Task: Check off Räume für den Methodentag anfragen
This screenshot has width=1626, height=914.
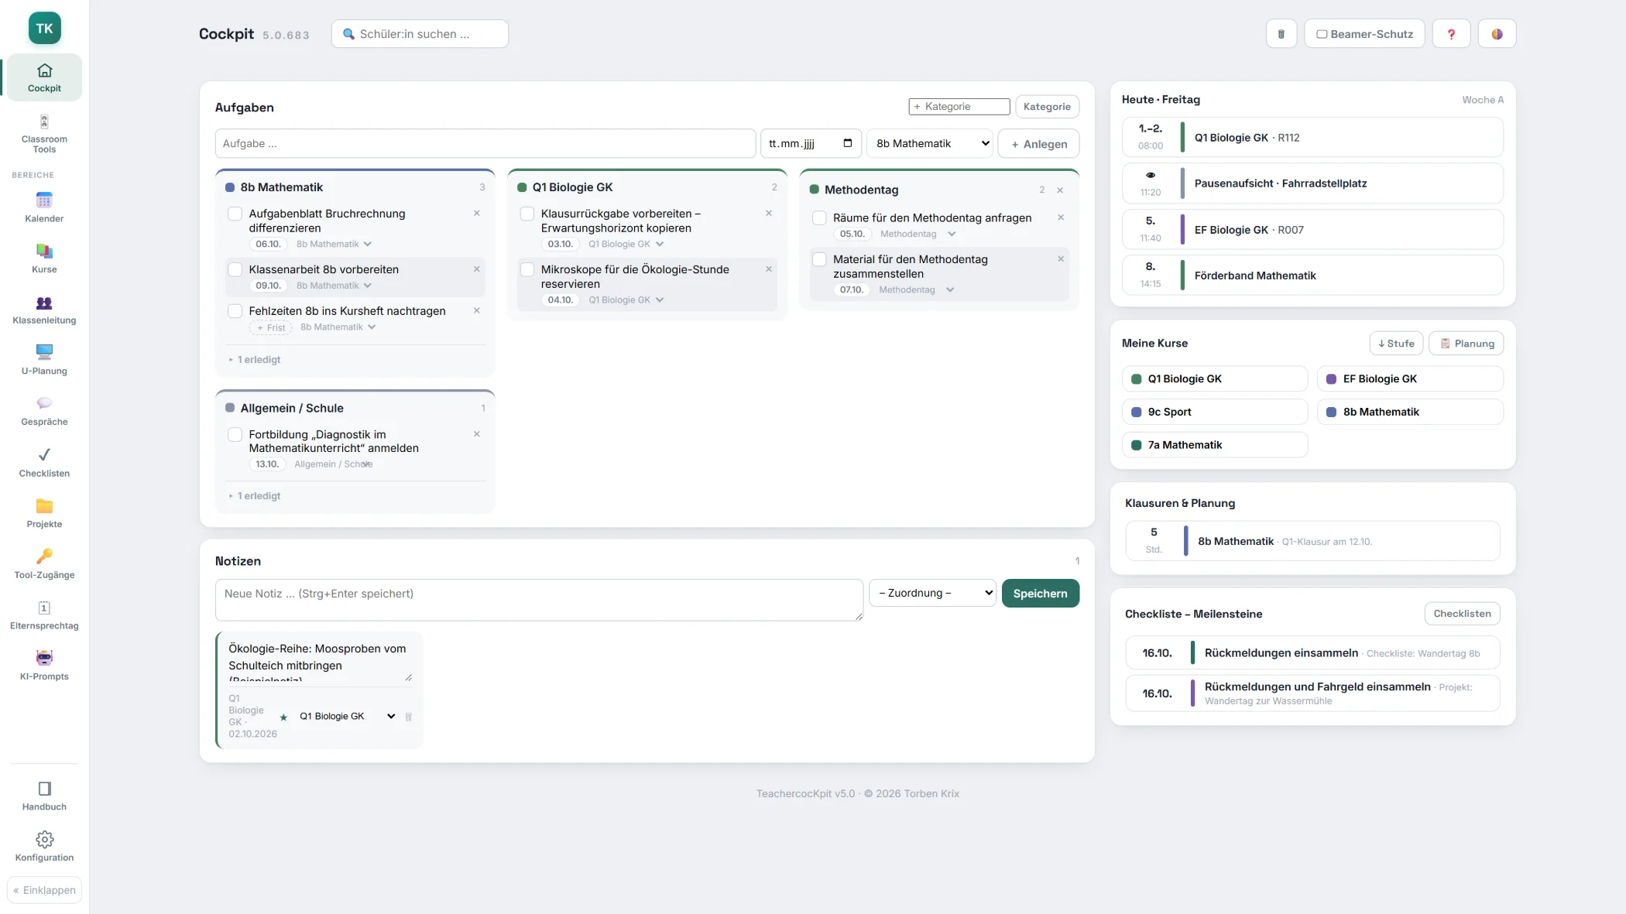Action: point(819,218)
